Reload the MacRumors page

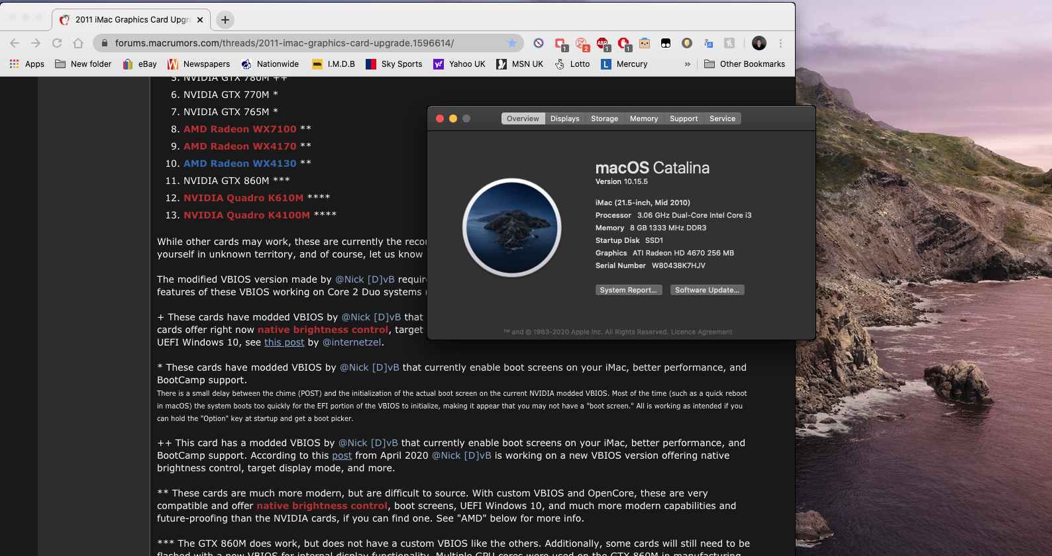click(57, 43)
